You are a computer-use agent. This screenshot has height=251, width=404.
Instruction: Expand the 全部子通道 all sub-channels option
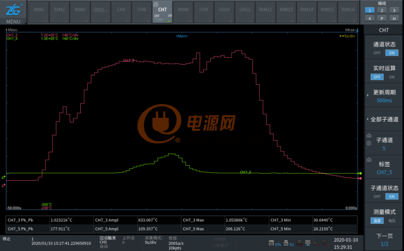point(384,119)
